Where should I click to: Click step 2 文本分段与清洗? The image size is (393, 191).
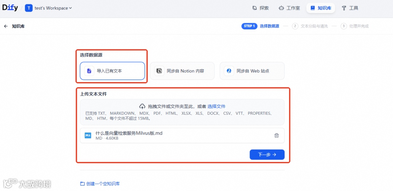(310, 26)
